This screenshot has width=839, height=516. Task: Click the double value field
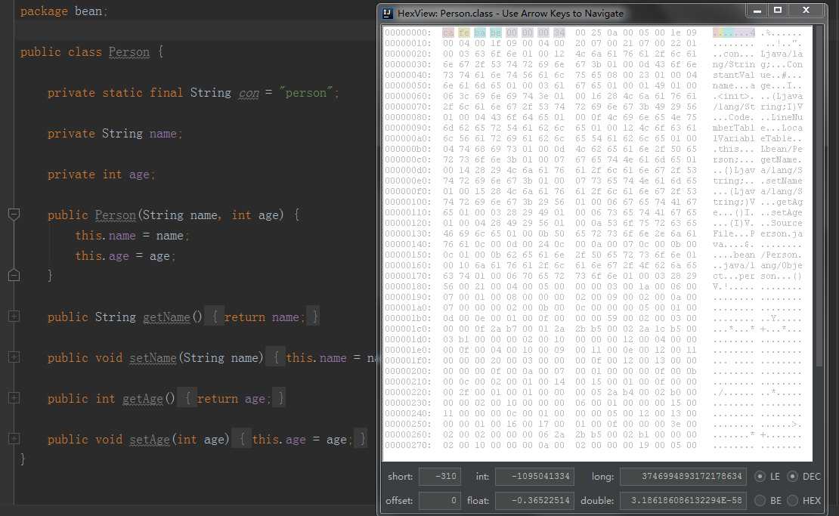(683, 500)
